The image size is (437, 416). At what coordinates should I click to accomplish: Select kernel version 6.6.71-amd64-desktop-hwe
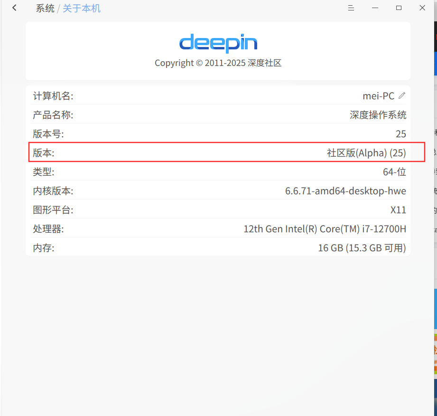point(345,191)
